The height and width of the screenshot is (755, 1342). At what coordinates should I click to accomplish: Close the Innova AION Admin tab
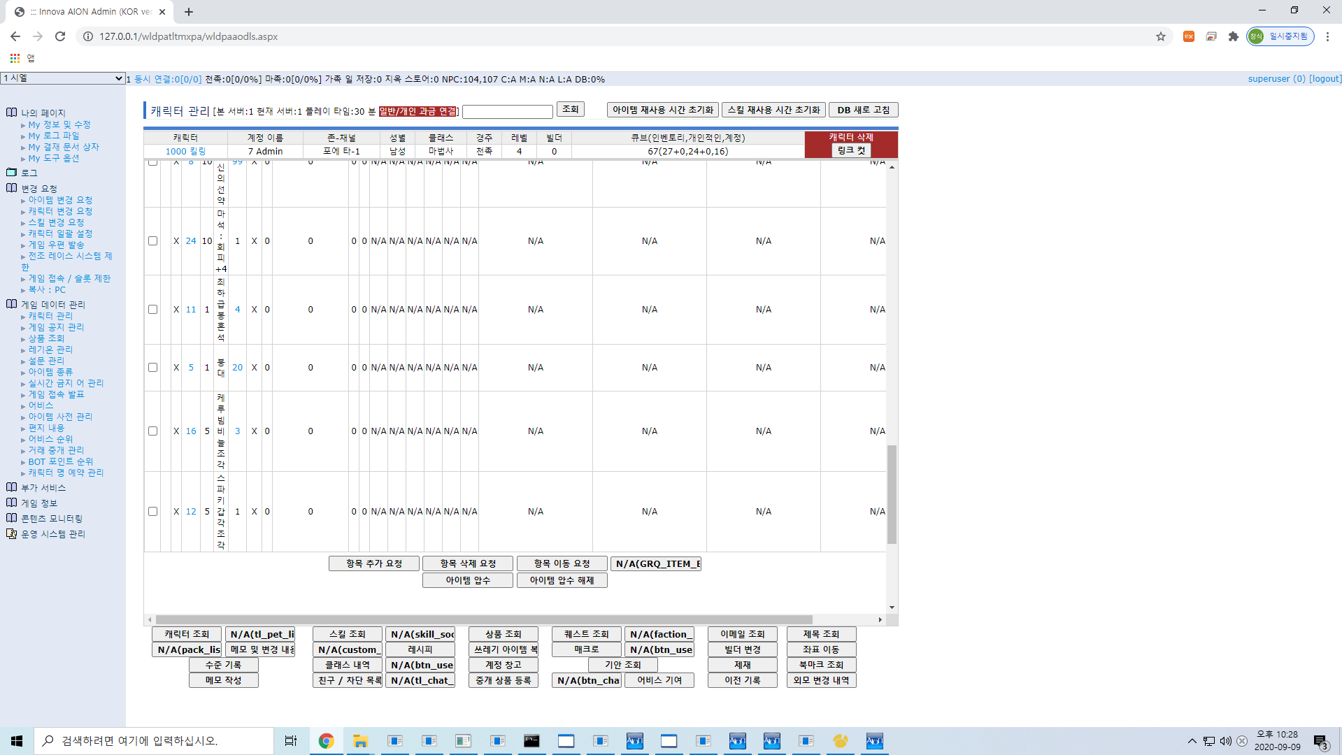tap(162, 12)
